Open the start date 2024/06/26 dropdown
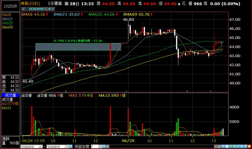This screenshot has width=252, height=149. (x=40, y=146)
